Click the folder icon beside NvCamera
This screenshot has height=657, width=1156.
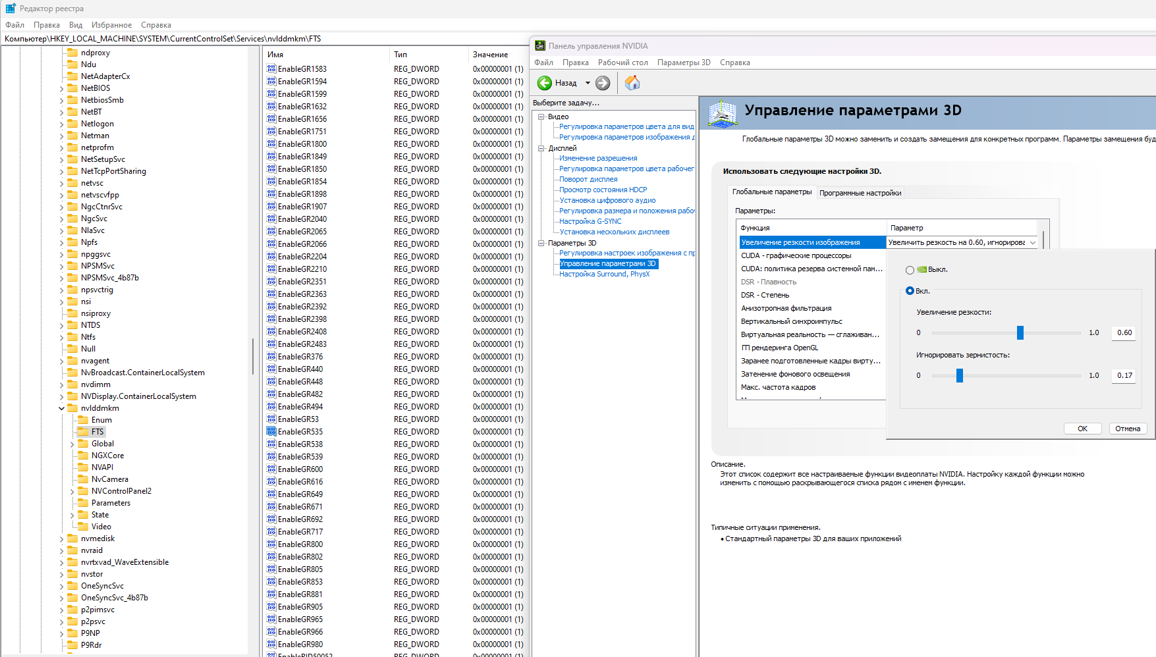(x=83, y=479)
